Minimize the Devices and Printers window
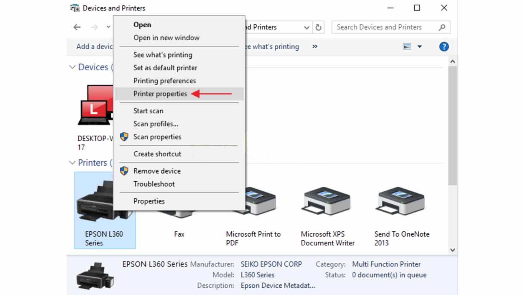The width and height of the screenshot is (524, 295). (x=391, y=8)
